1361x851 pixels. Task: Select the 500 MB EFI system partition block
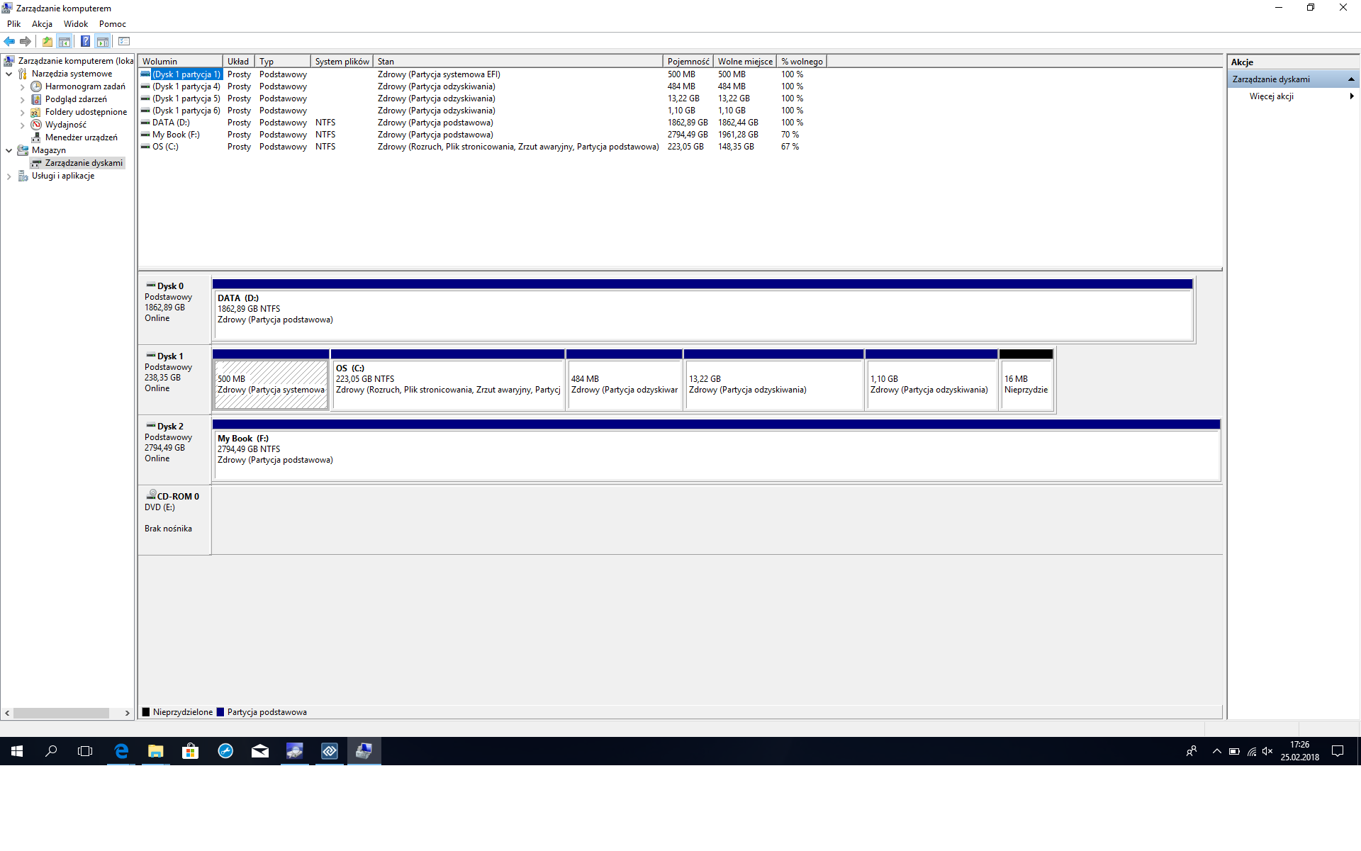coord(271,380)
